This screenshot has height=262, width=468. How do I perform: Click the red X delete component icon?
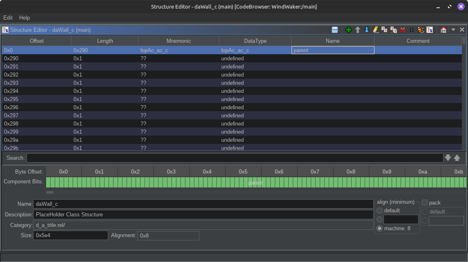tap(403, 30)
